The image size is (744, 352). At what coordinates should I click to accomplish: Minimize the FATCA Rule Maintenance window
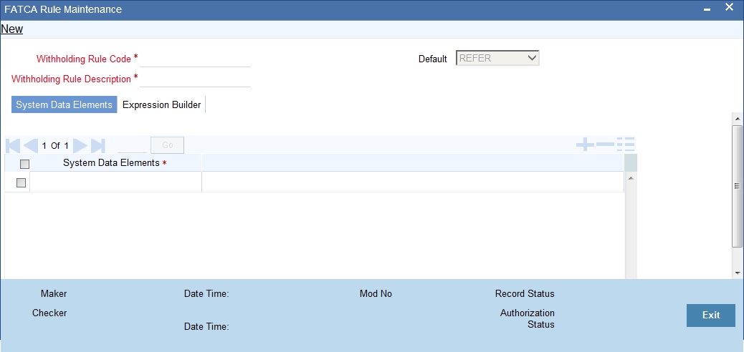click(x=707, y=10)
